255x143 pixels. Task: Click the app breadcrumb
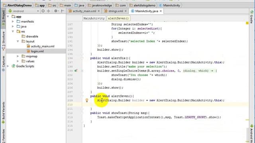click(40, 5)
